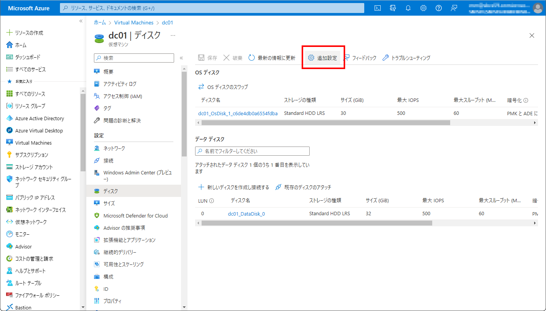The width and height of the screenshot is (546, 311).
Task: Go to ホーム in the left menu
Action: [21, 45]
